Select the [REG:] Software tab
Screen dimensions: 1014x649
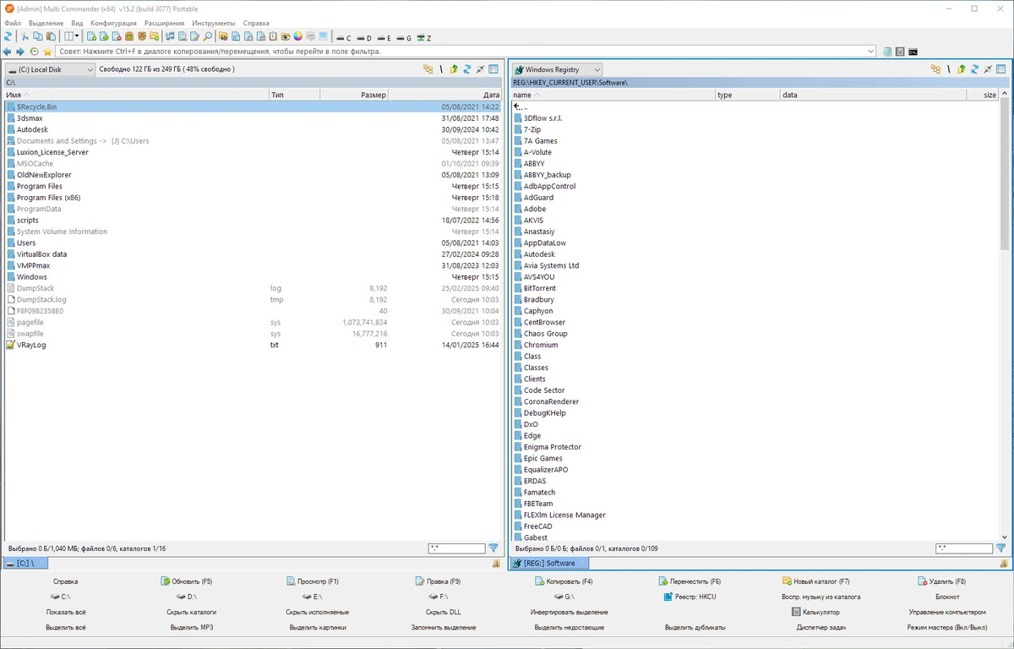[x=549, y=563]
